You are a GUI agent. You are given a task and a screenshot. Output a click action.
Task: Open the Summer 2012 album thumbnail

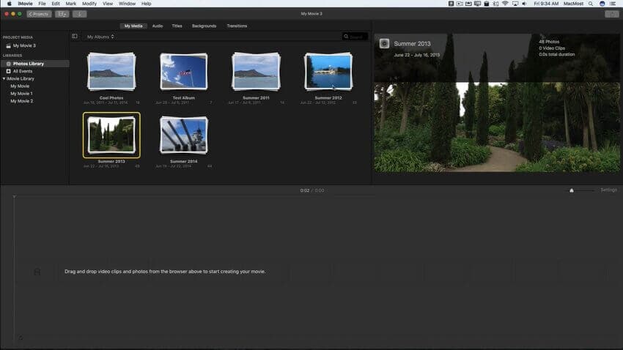pos(328,72)
